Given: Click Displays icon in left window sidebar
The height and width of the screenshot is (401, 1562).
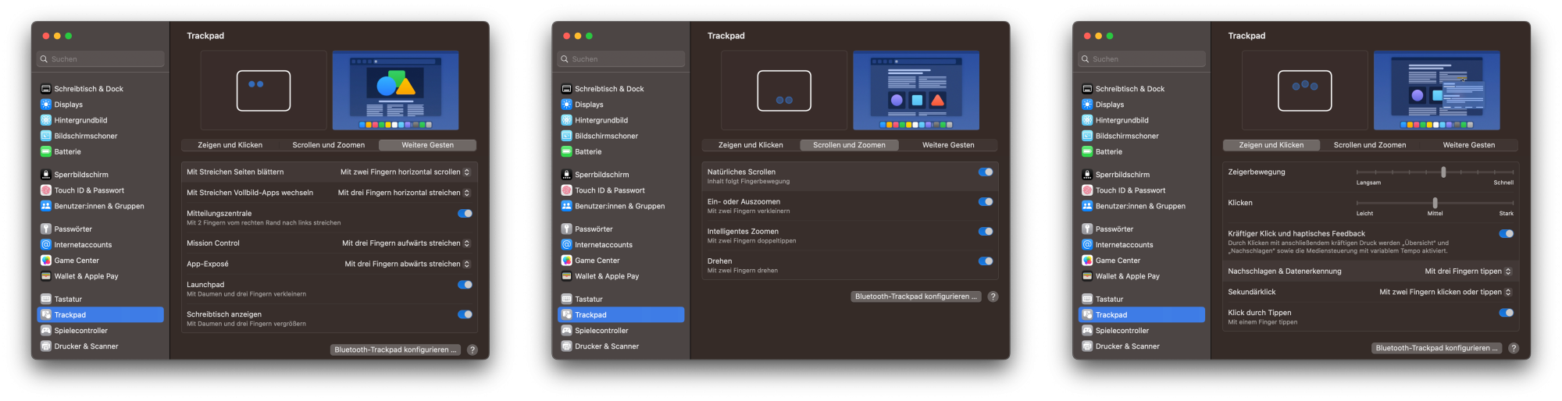Looking at the screenshot, I should point(46,105).
